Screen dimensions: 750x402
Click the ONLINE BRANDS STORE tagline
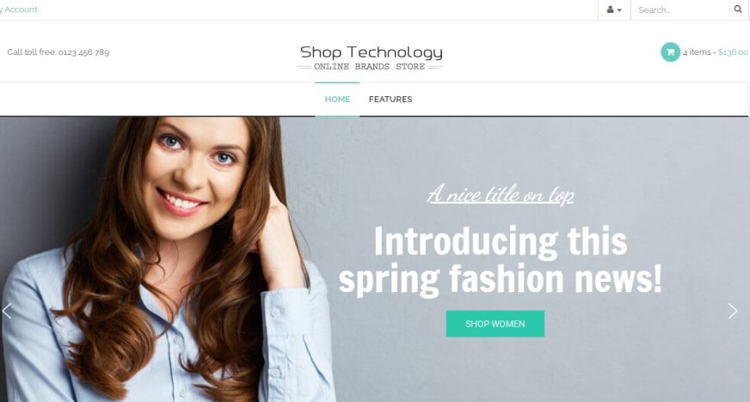coord(369,66)
